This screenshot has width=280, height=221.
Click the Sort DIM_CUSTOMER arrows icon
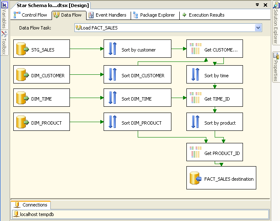click(x=112, y=74)
